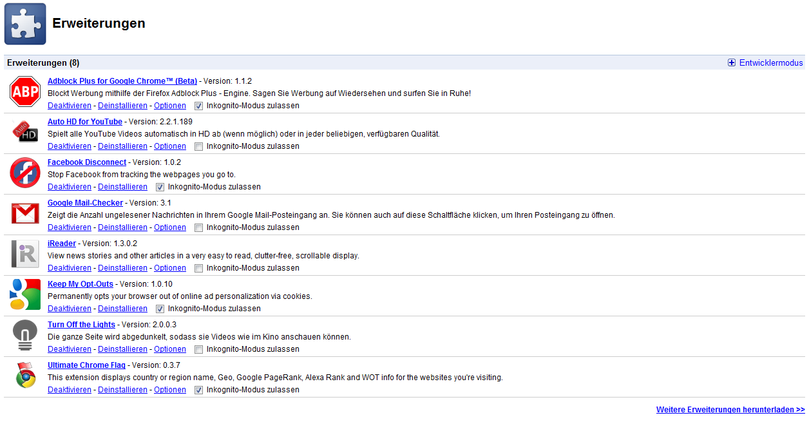Toggle Inkognito-Modus checkbox for Ultimate Chrome Flag

pyautogui.click(x=198, y=390)
